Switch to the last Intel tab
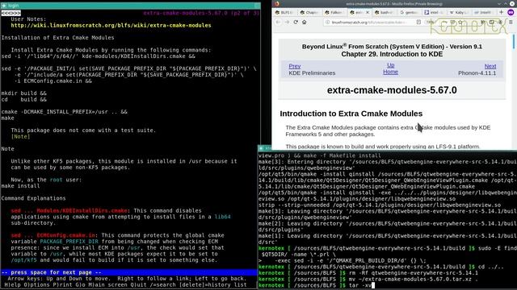Viewport: 517px width, 290px height. 484,13
